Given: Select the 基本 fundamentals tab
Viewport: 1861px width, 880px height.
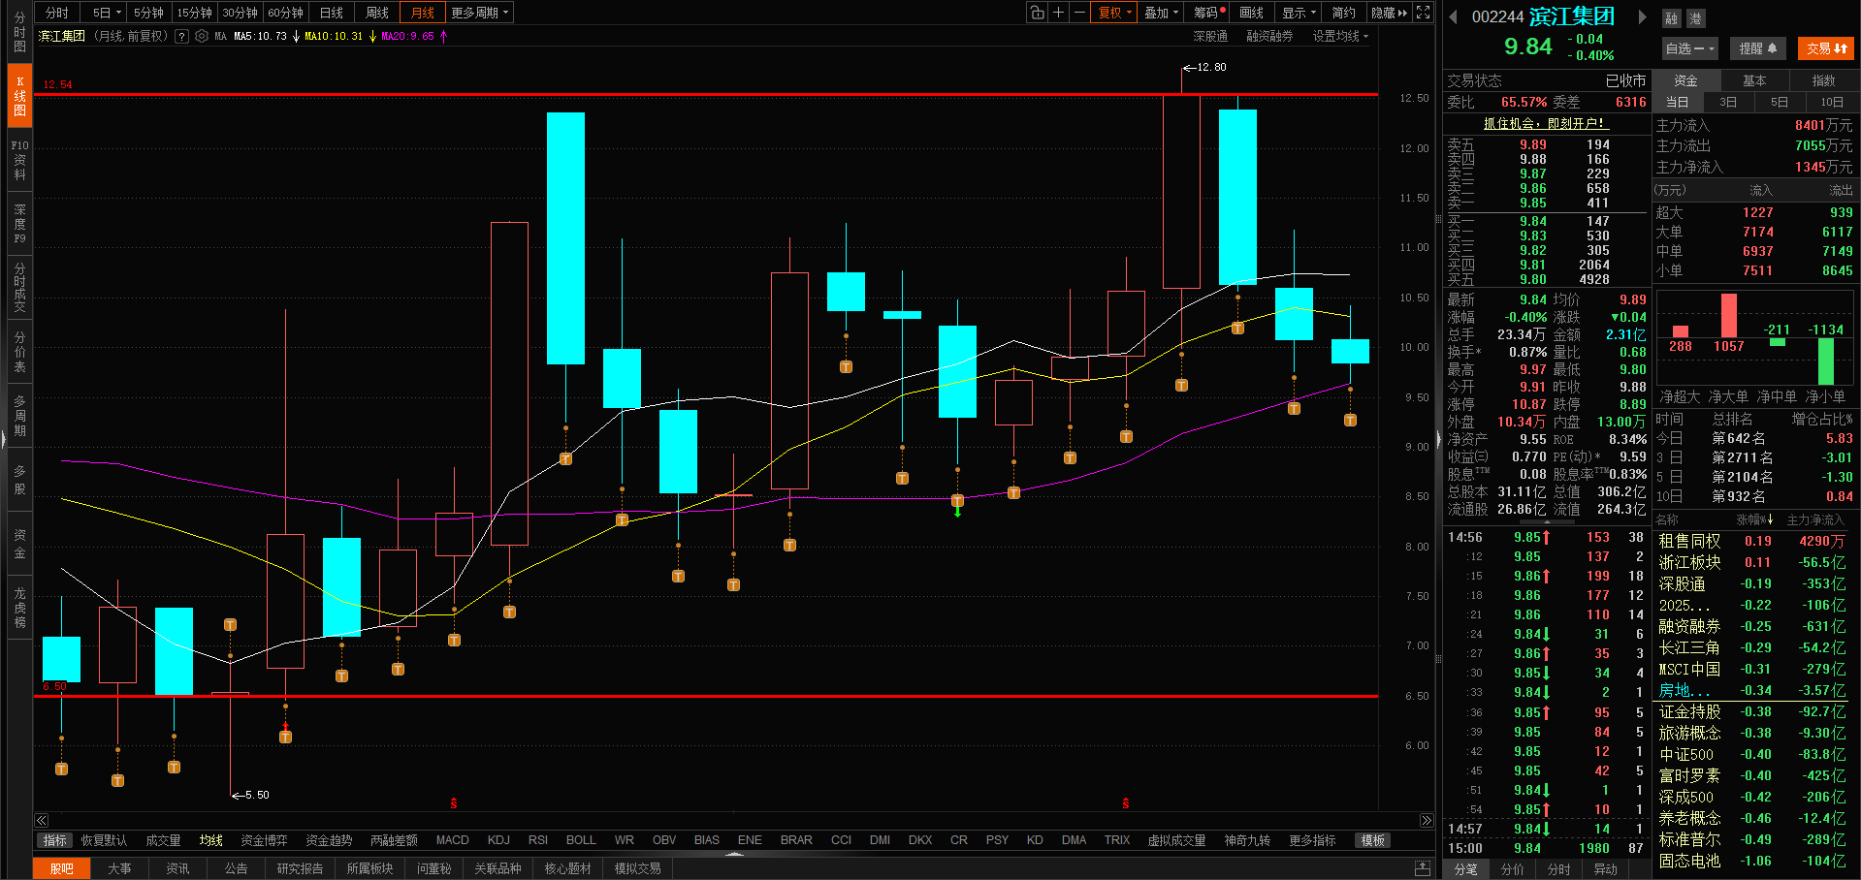Looking at the screenshot, I should [x=1754, y=80].
